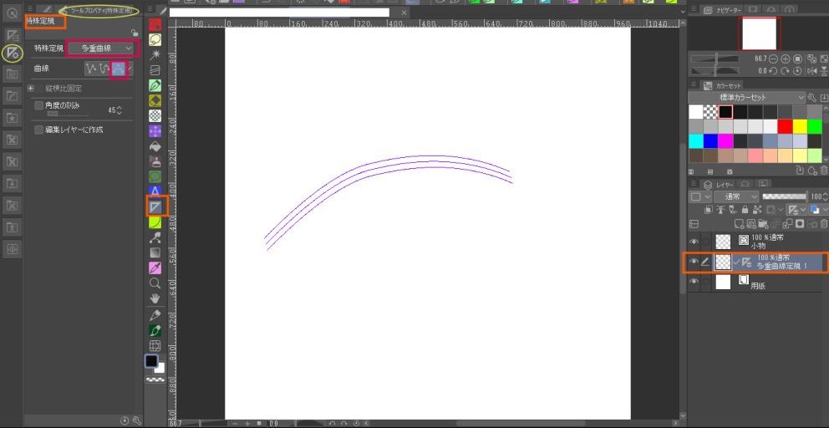The image size is (829, 428).
Task: Select the Zoom magnifier tool
Action: (x=155, y=283)
